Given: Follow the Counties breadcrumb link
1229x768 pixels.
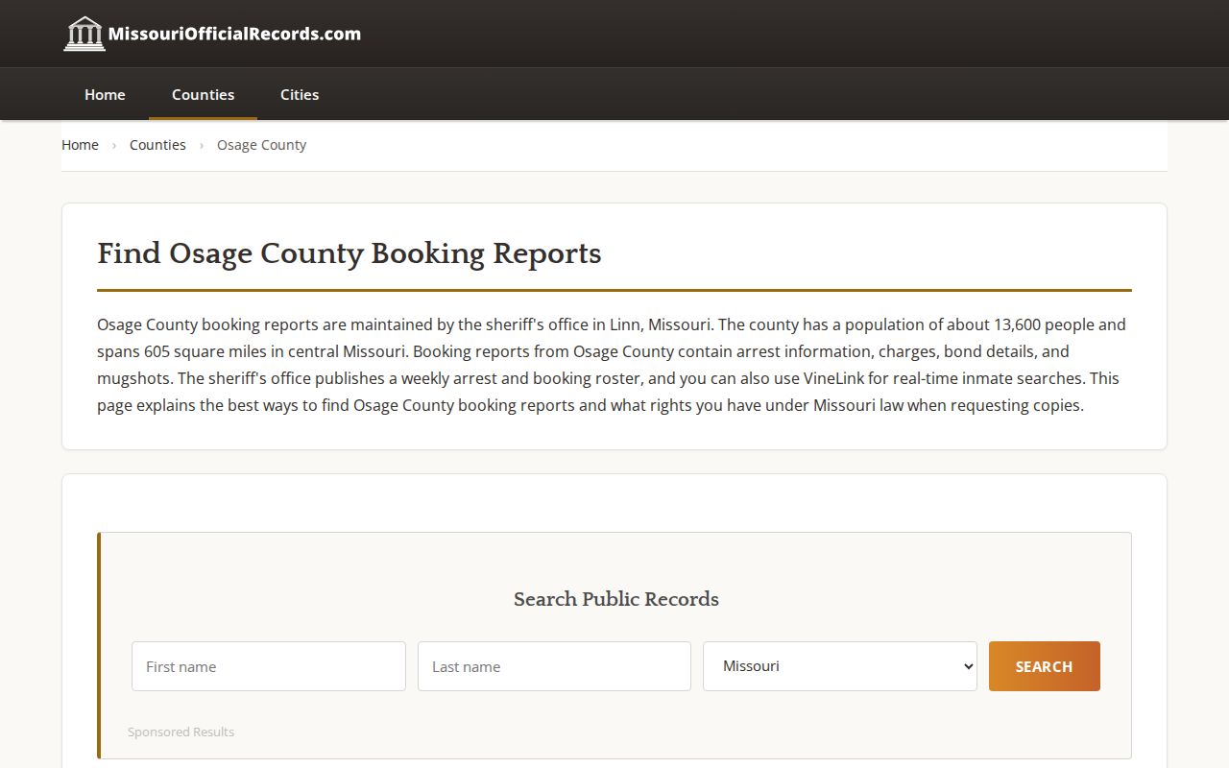Looking at the screenshot, I should click(157, 145).
